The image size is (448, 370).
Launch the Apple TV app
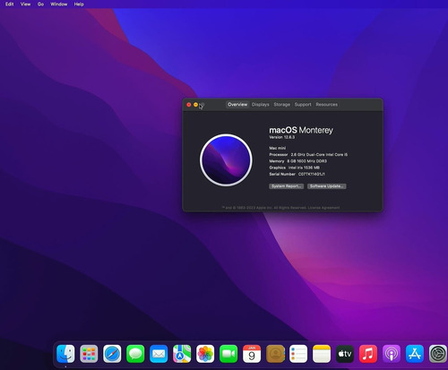coord(345,354)
